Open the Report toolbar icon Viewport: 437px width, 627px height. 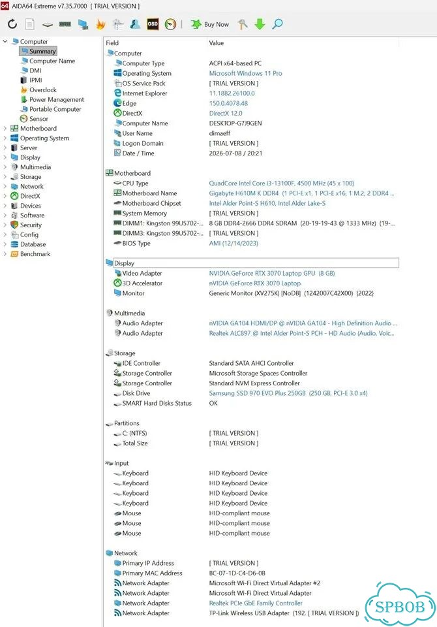point(30,24)
